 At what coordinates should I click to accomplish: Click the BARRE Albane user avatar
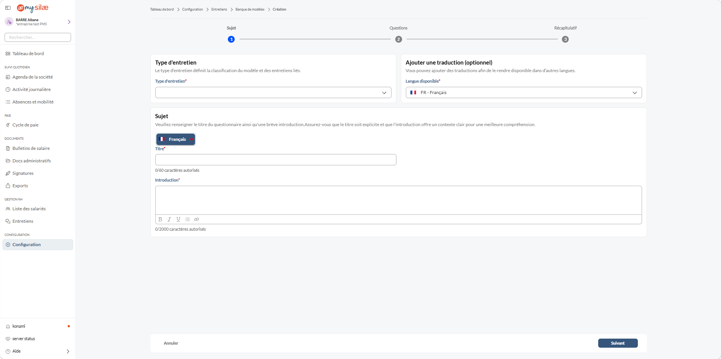click(9, 22)
